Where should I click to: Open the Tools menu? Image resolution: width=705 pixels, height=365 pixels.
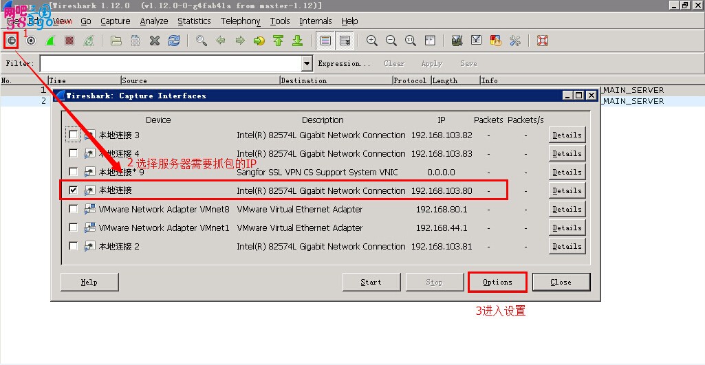pyautogui.click(x=280, y=21)
